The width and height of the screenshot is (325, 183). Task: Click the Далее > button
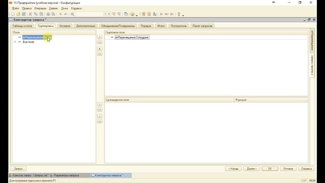pos(252,169)
